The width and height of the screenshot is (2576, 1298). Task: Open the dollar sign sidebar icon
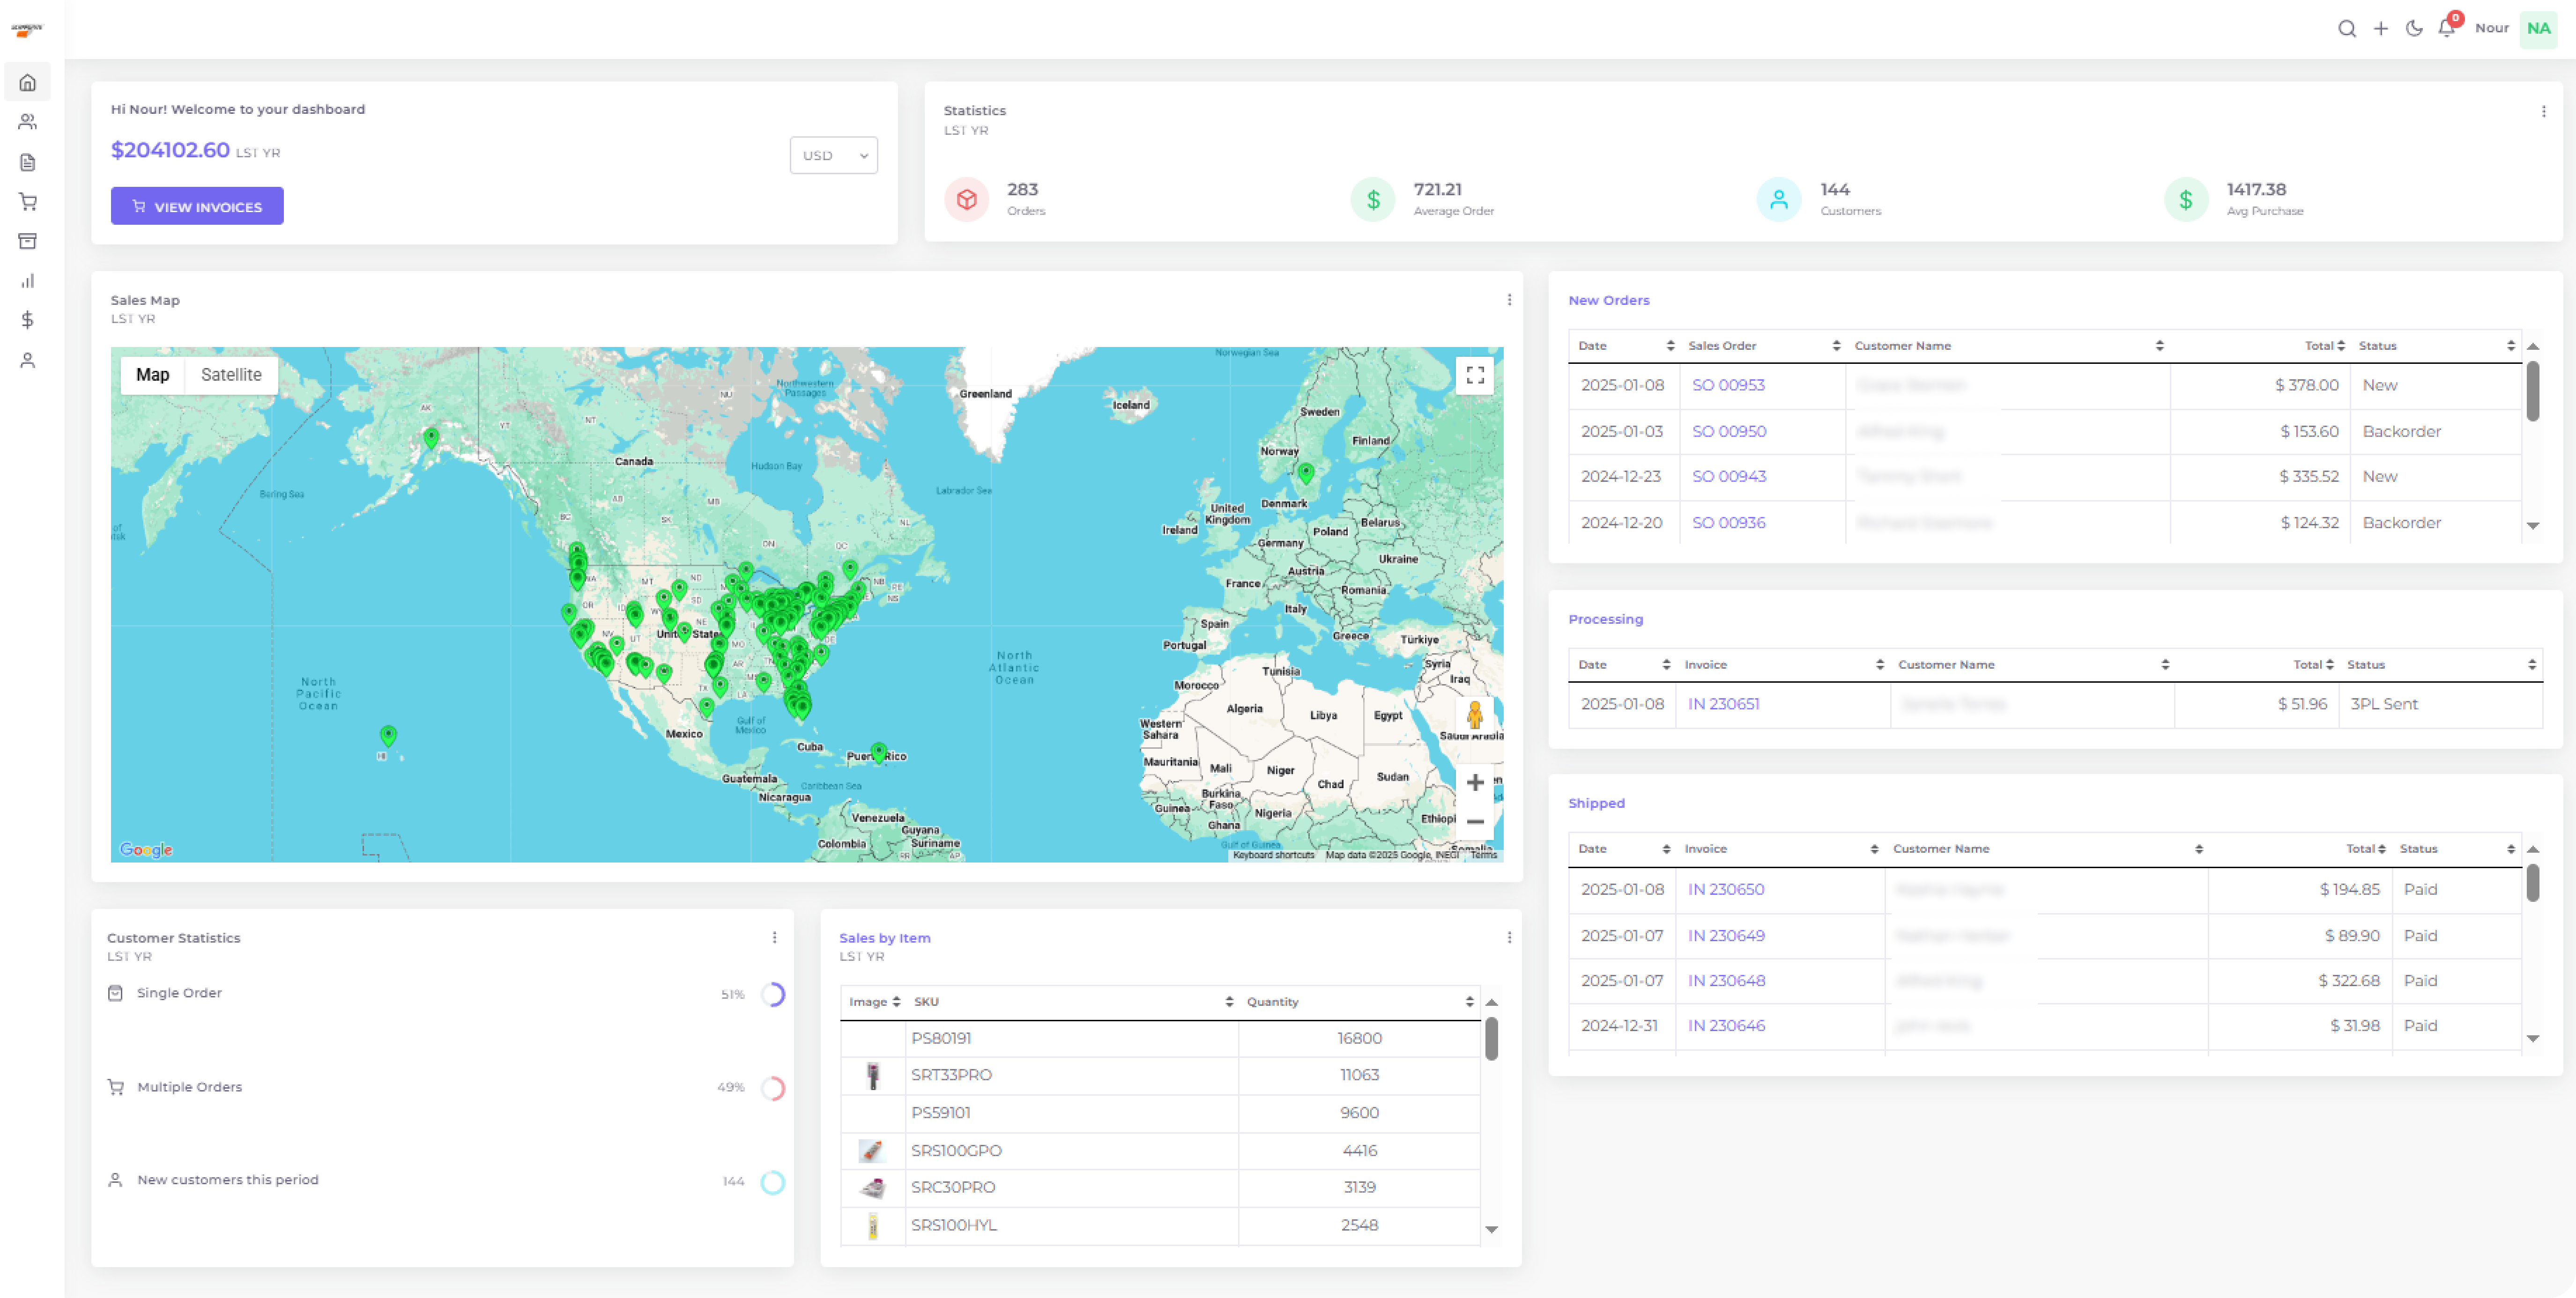tap(28, 320)
